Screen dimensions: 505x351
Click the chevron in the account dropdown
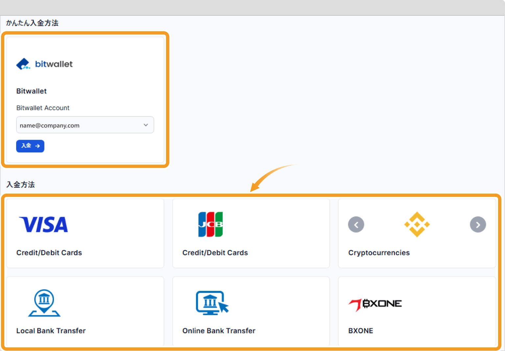146,125
